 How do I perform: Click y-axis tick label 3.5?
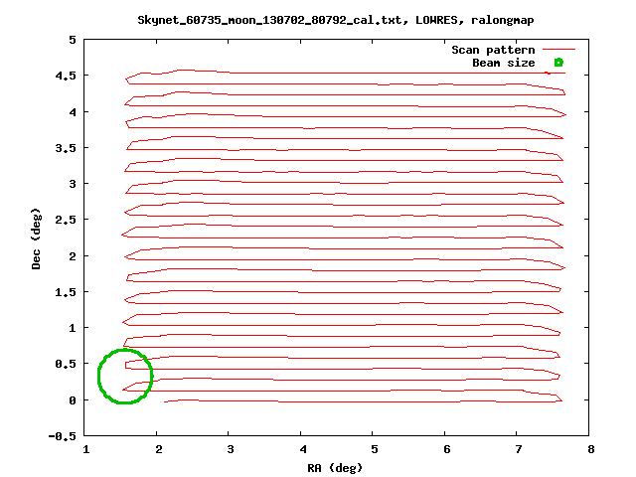tap(66, 148)
